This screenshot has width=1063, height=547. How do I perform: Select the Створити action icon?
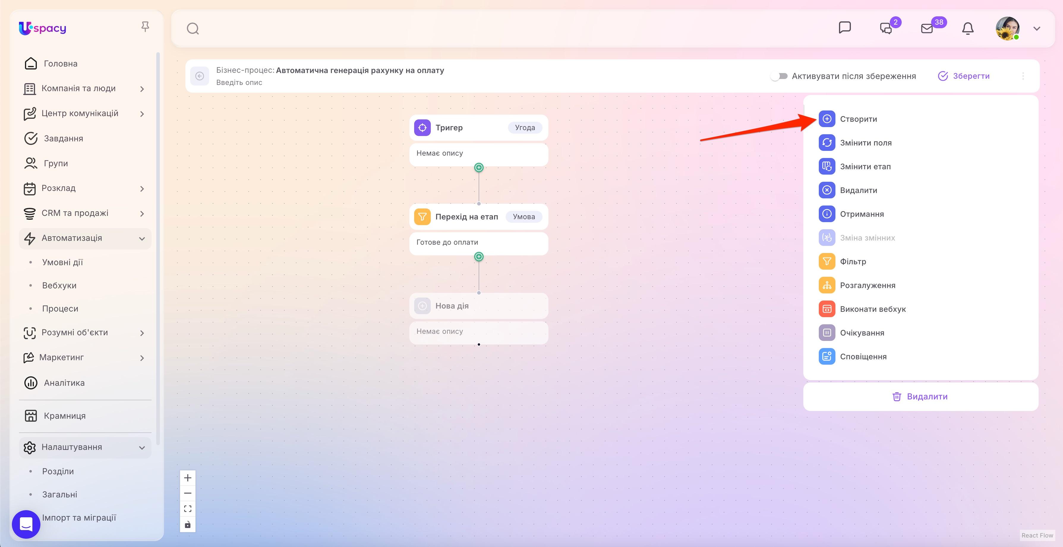coord(827,119)
